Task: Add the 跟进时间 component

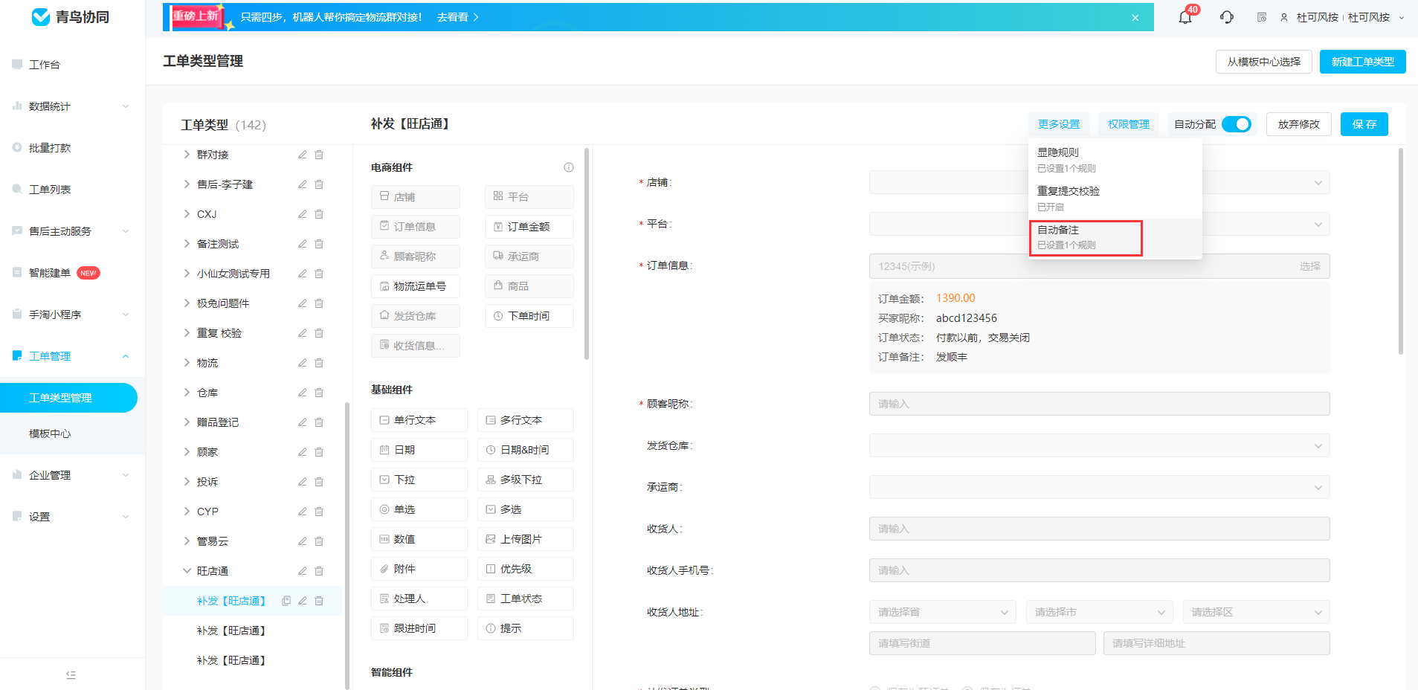Action: pos(419,628)
